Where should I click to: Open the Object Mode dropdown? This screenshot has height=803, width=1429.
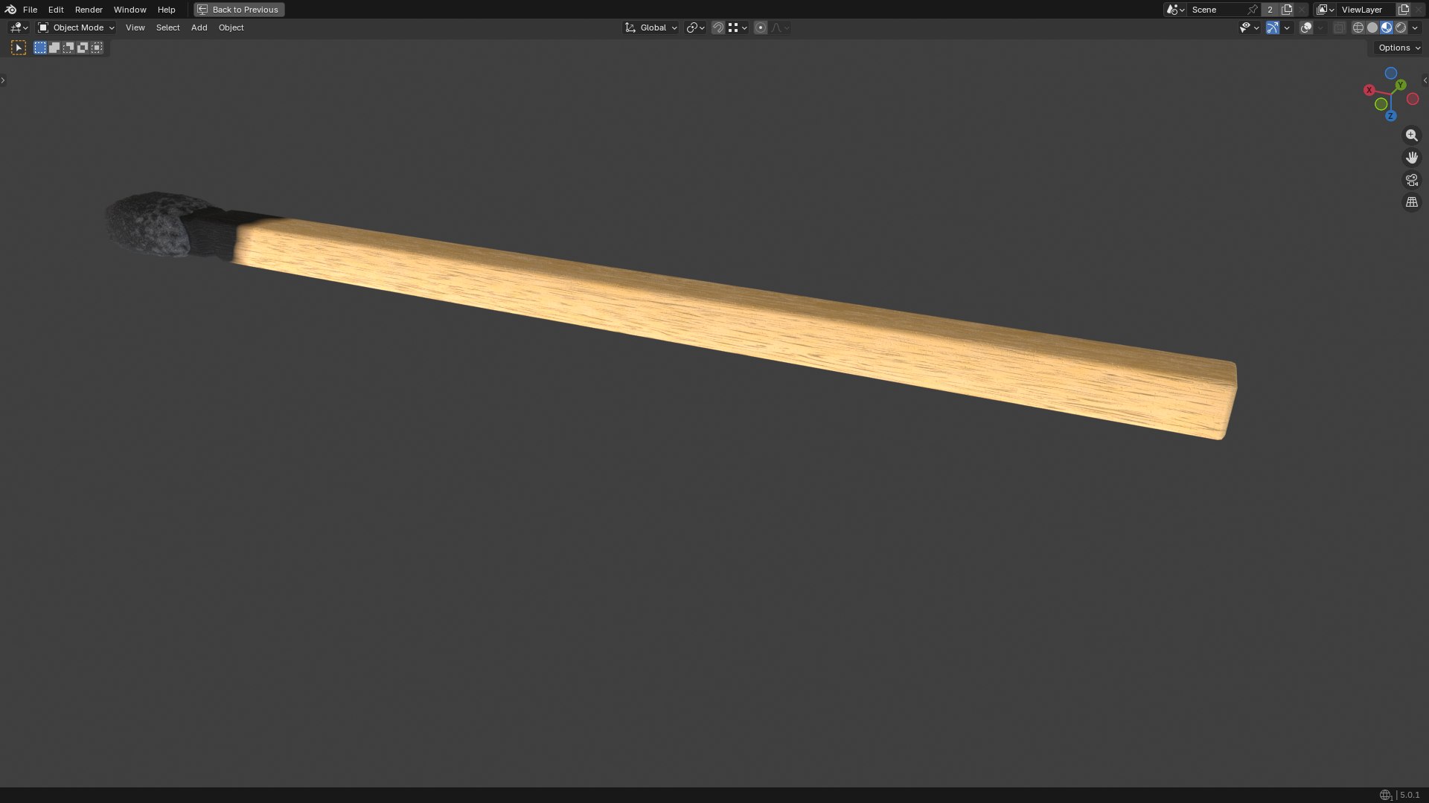click(x=76, y=28)
